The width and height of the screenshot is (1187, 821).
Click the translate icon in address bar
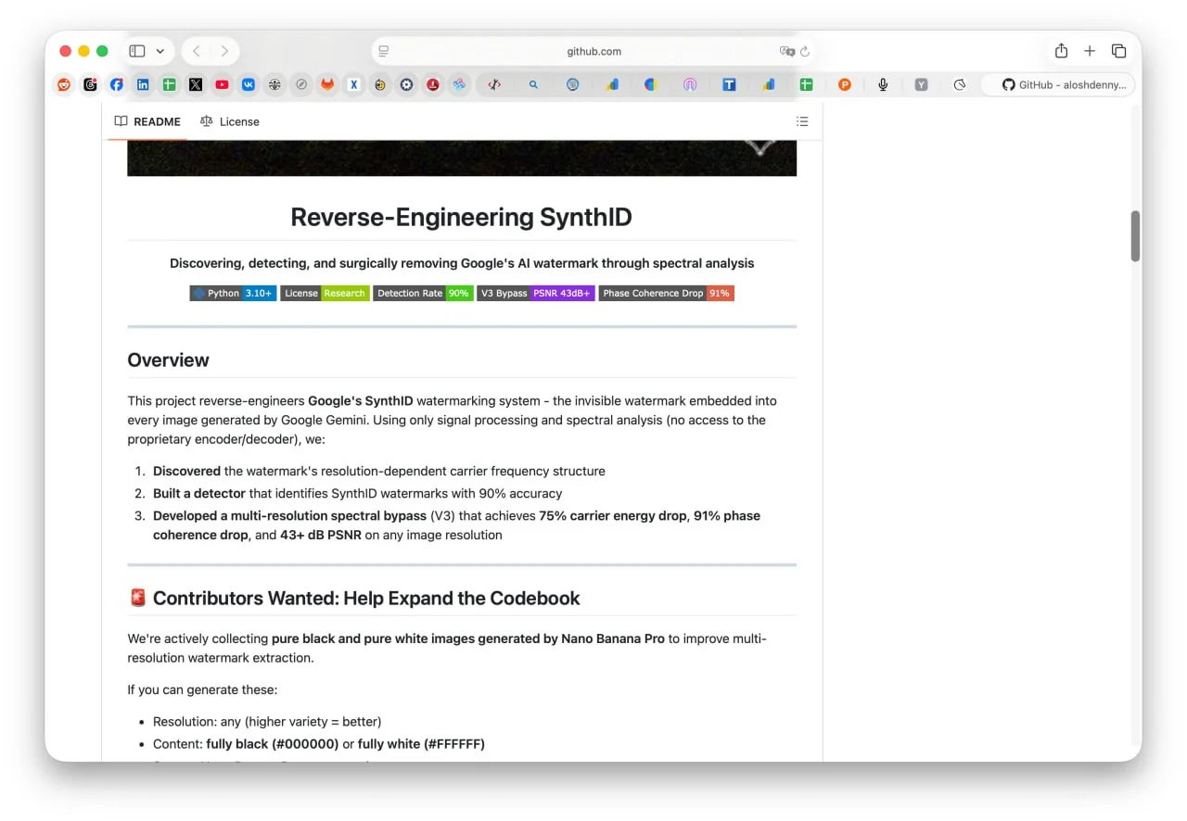[x=786, y=52]
